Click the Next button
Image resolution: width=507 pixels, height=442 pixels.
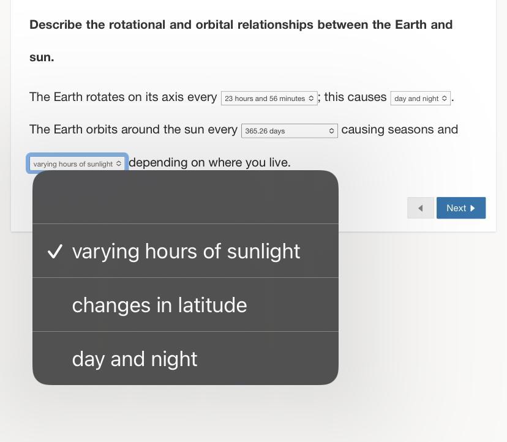click(x=460, y=208)
